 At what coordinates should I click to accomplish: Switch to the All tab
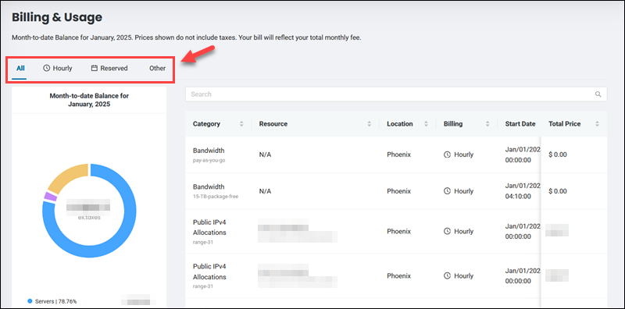coord(20,68)
